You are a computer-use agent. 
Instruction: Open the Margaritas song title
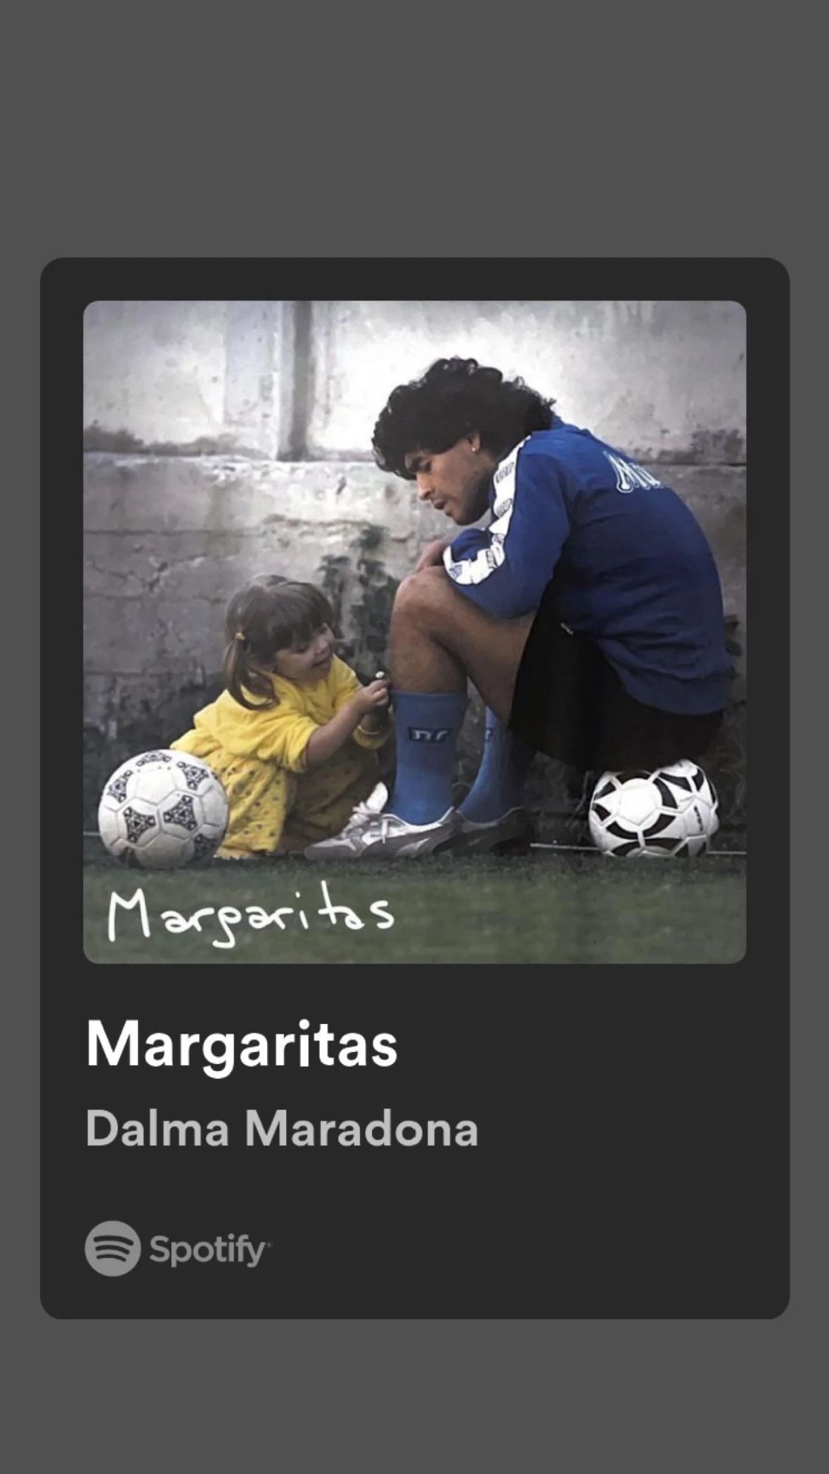click(x=242, y=1045)
